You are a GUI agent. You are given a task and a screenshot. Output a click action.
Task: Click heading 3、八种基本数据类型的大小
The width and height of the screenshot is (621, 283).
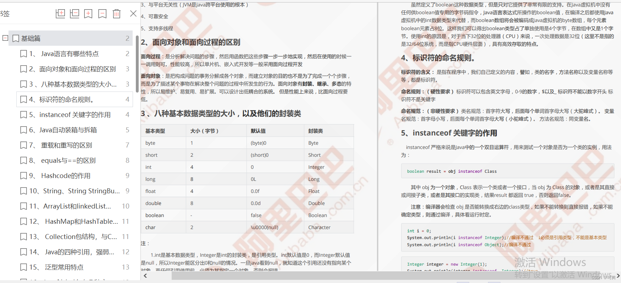point(221,113)
